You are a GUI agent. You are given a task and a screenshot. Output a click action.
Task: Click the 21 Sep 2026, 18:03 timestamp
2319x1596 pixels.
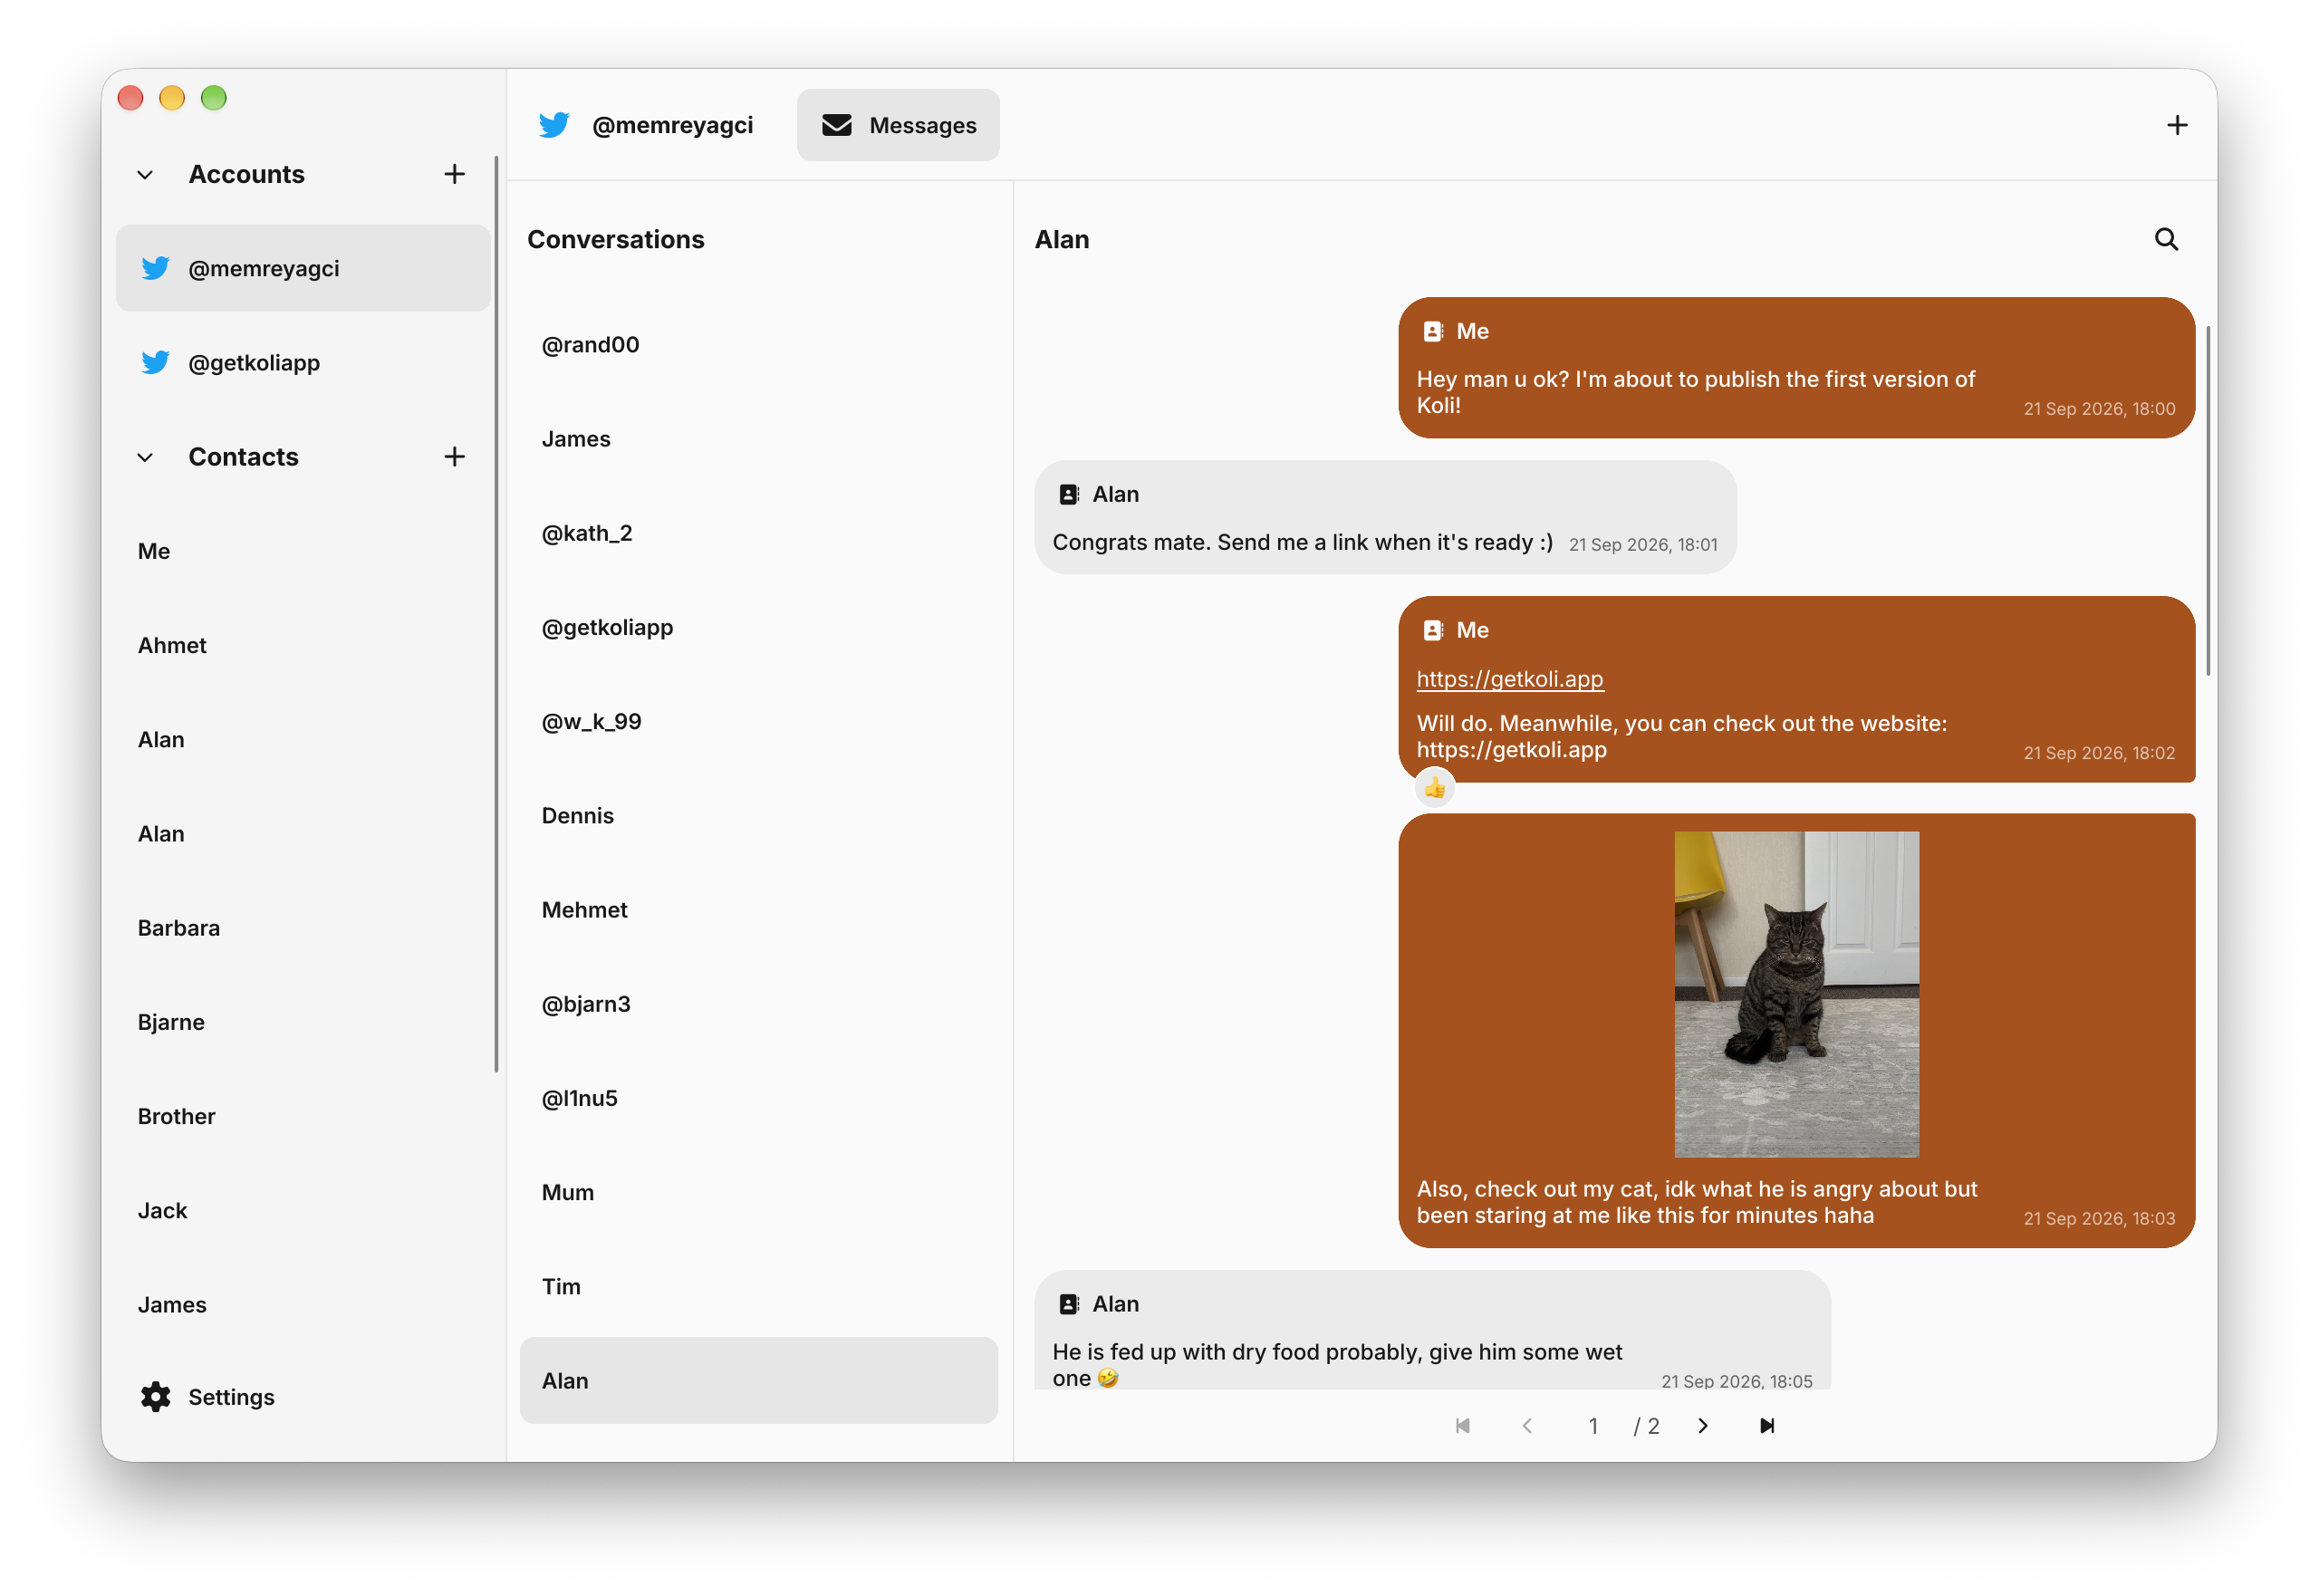2099,1218
